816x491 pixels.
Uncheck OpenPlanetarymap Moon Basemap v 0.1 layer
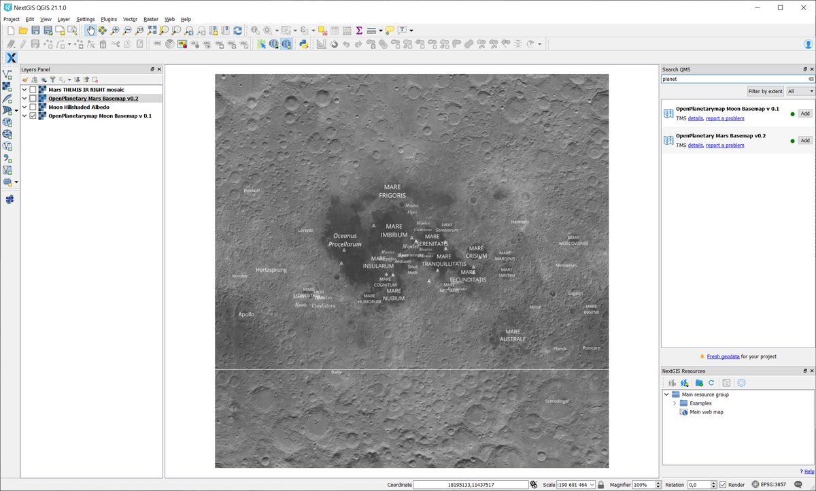(33, 116)
